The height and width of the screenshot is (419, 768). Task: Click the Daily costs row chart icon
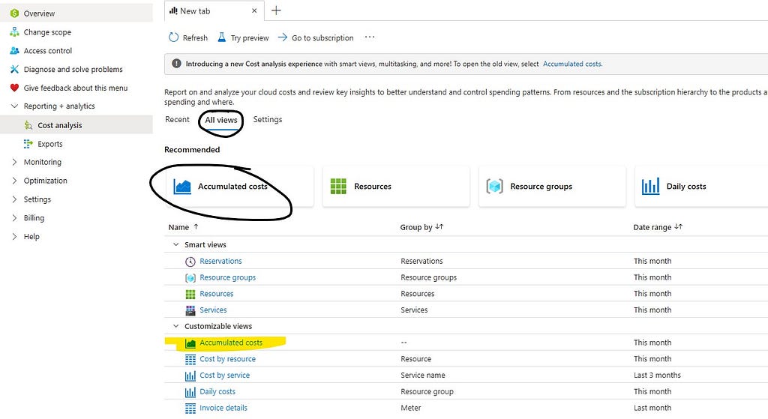coord(190,392)
